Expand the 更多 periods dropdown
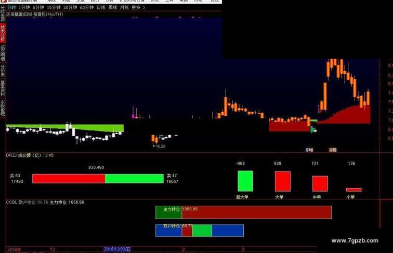Image resolution: width=393 pixels, height=253 pixels. 138,7
